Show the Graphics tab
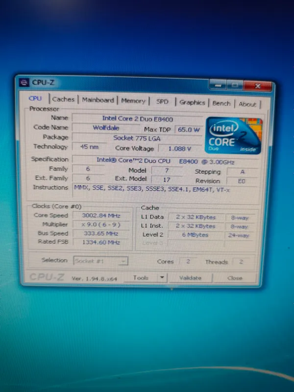The image size is (294, 392). [192, 102]
